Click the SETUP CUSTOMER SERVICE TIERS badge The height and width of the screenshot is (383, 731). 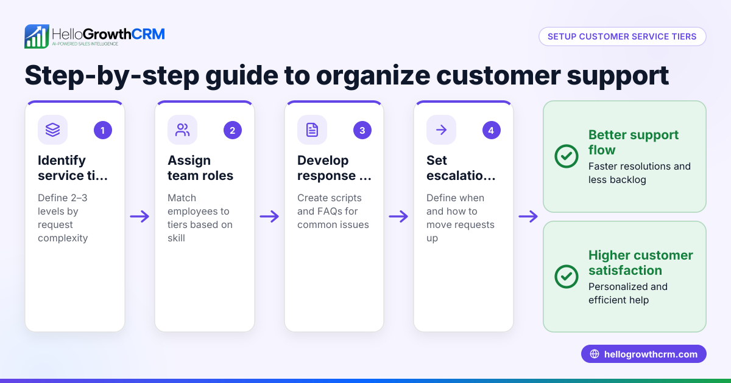point(622,36)
